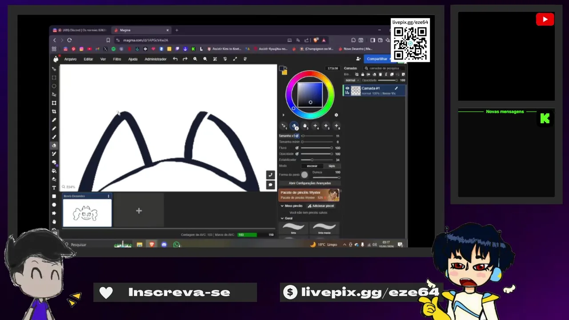Screen dimensions: 569x320
Task: Select the brush tool
Action: (x=54, y=137)
